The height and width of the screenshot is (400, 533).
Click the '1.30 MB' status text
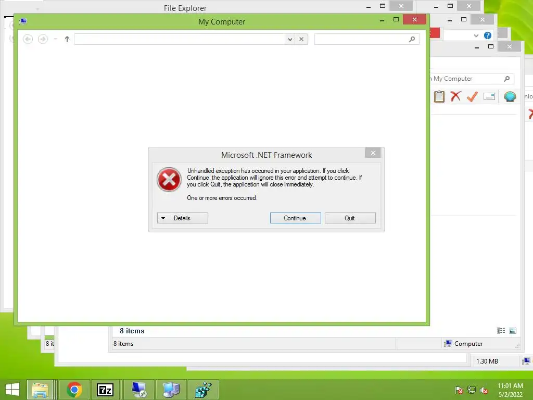[487, 361]
